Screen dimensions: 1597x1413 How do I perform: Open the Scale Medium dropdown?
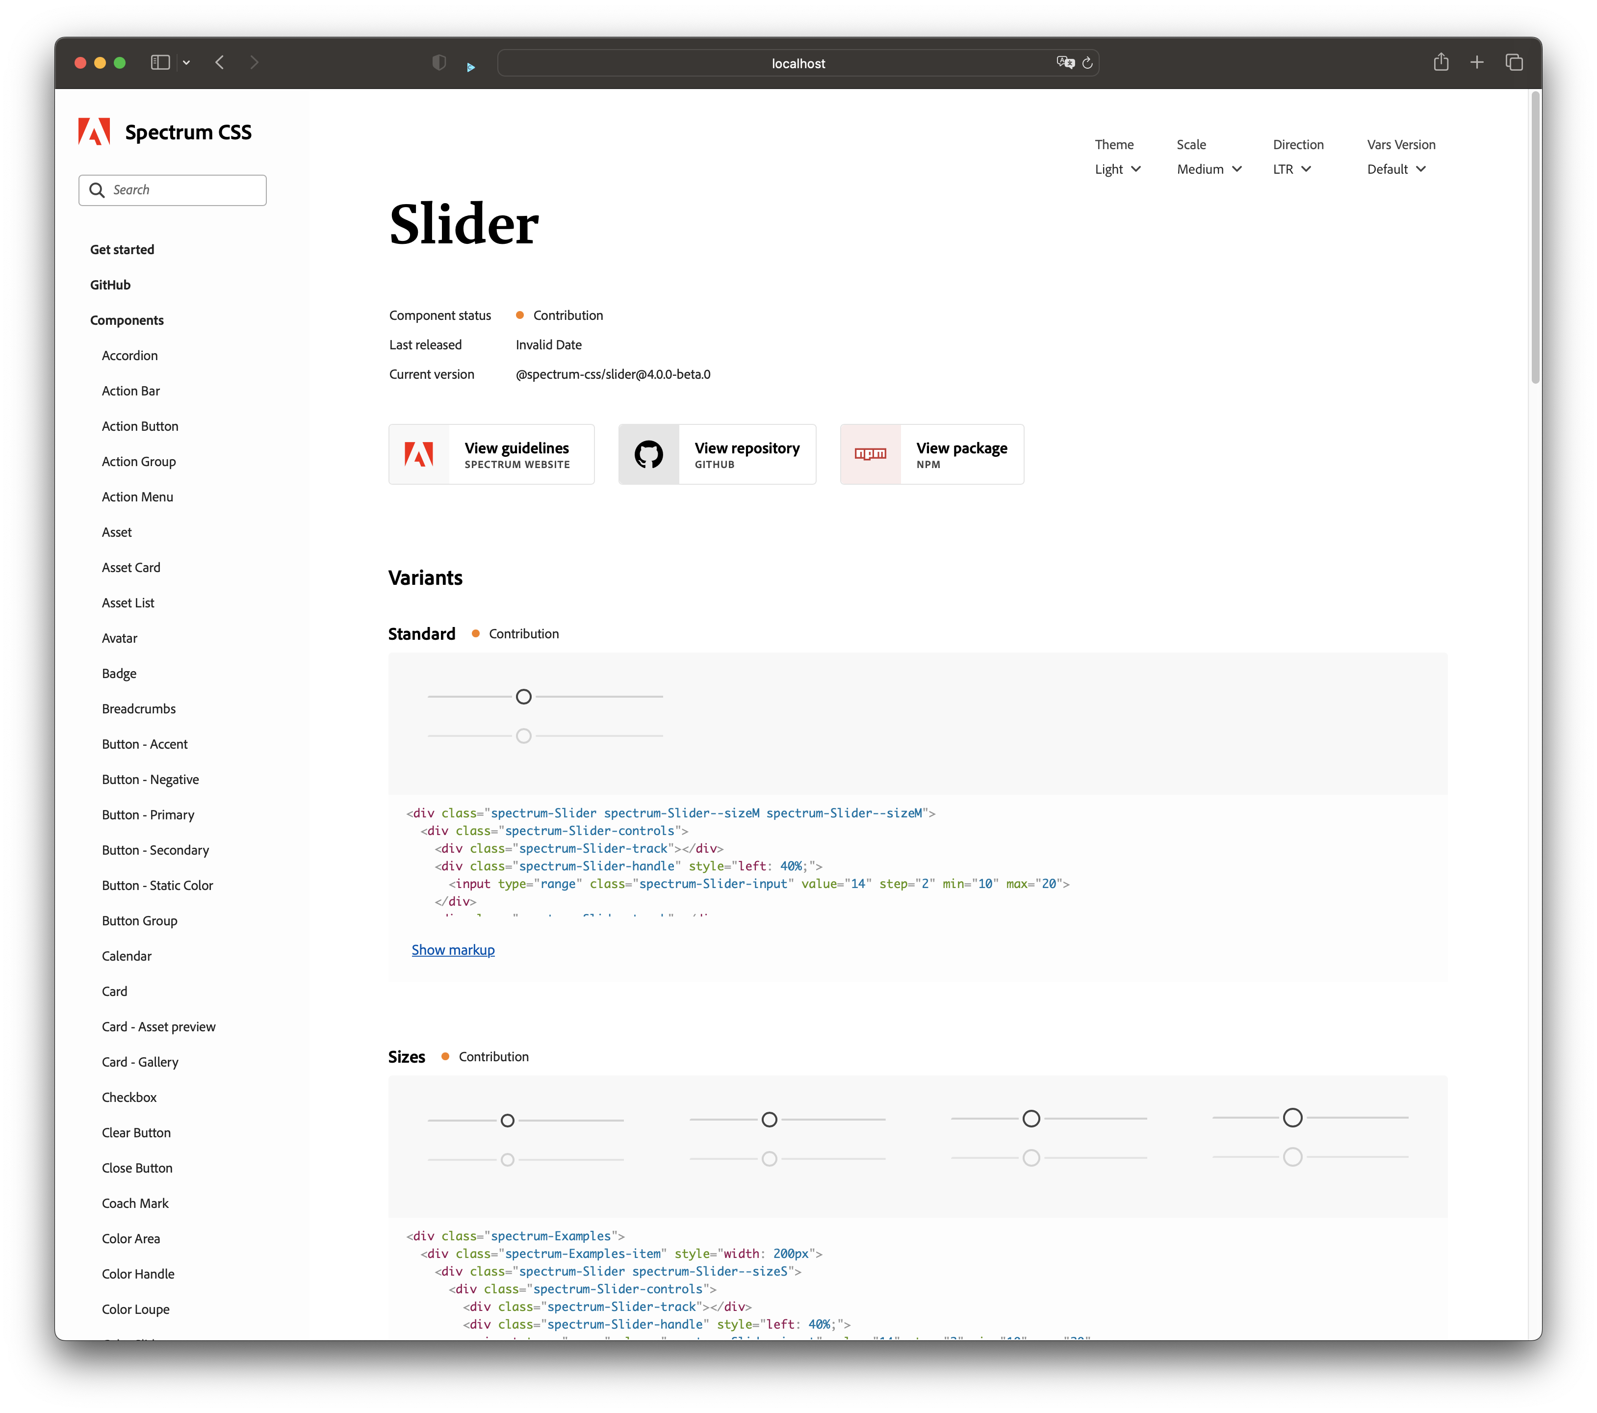pos(1209,170)
